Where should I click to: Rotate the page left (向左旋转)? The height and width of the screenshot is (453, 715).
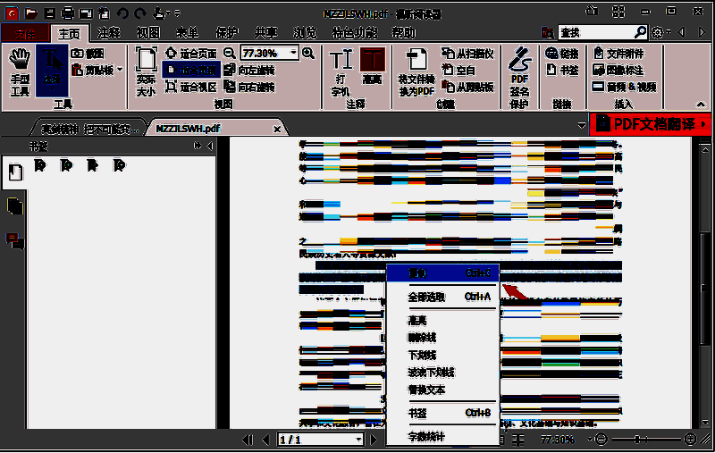point(249,71)
